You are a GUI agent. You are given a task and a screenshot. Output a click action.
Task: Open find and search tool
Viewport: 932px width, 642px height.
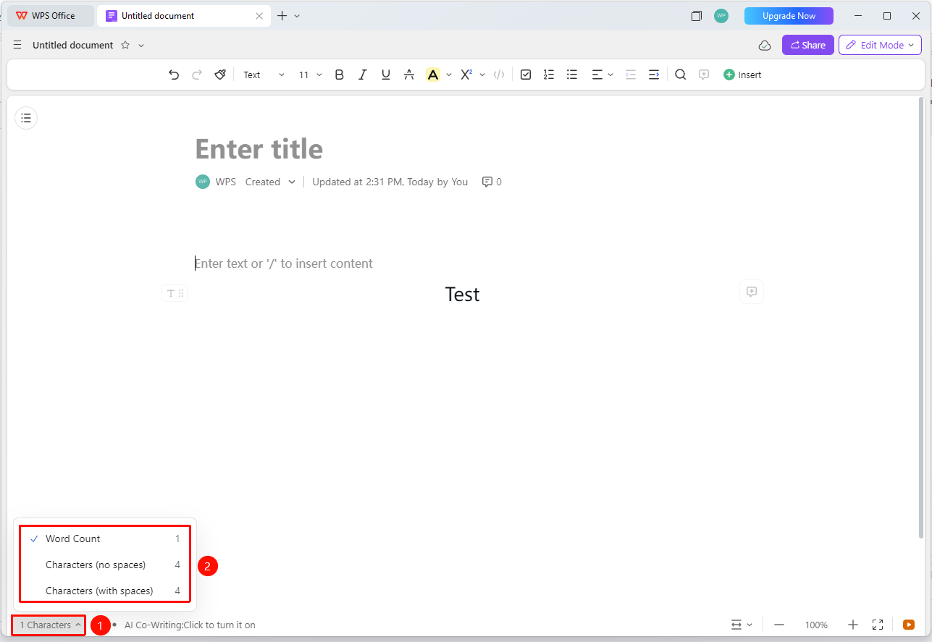coord(681,75)
